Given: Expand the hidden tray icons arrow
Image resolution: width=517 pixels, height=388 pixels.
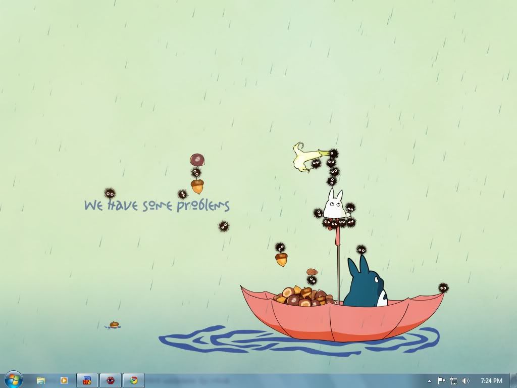Looking at the screenshot, I should pos(429,381).
